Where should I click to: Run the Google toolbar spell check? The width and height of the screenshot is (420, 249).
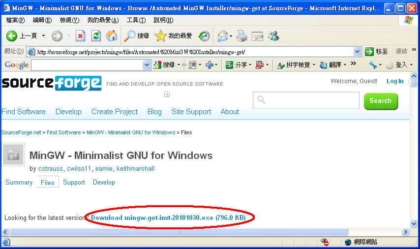[x=293, y=65]
